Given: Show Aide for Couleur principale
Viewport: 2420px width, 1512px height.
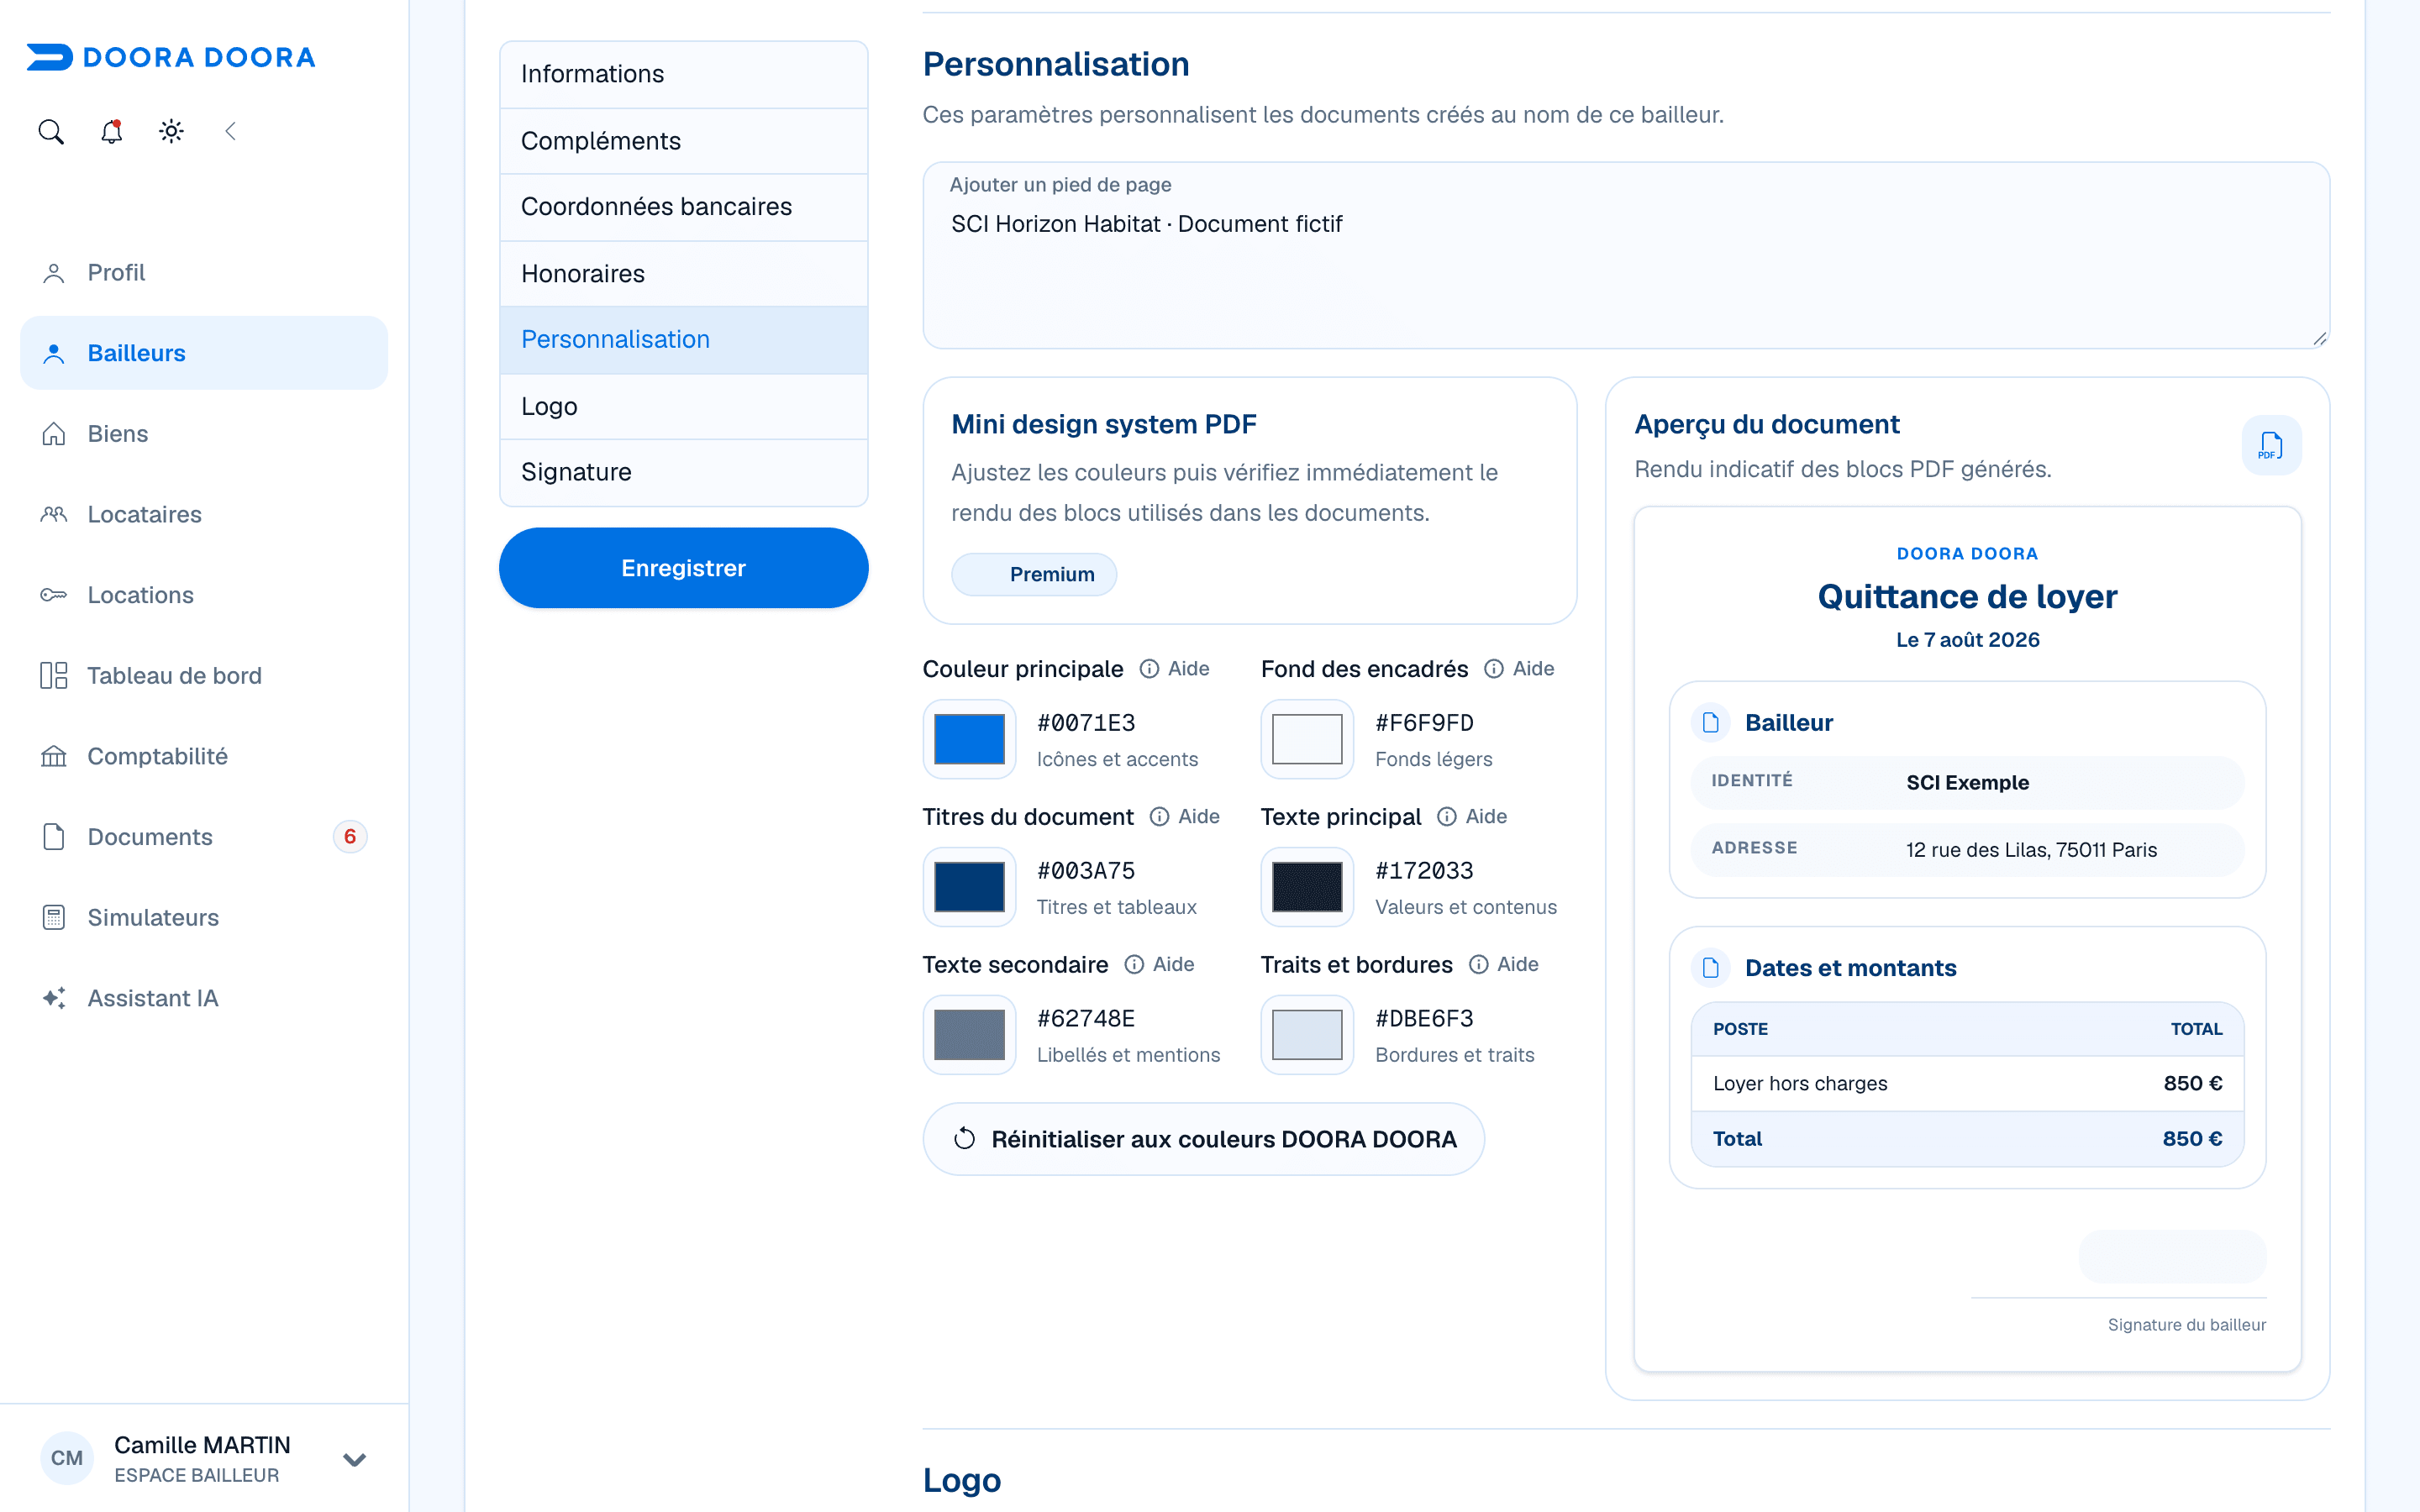Looking at the screenshot, I should (x=1175, y=669).
